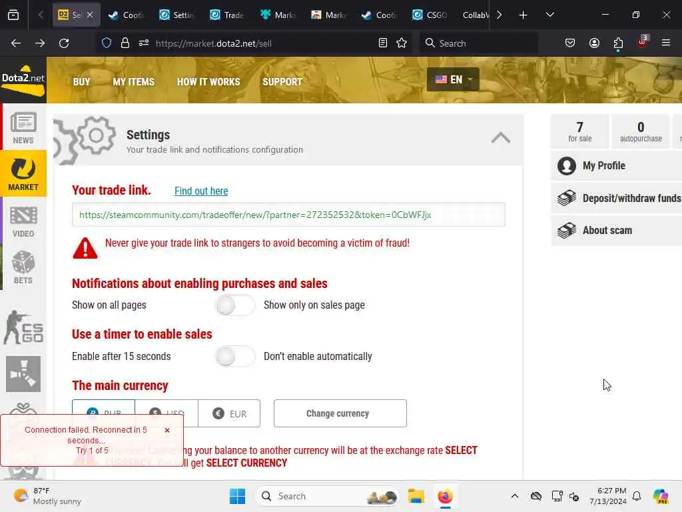Click the 7 for sale counter

point(579,131)
